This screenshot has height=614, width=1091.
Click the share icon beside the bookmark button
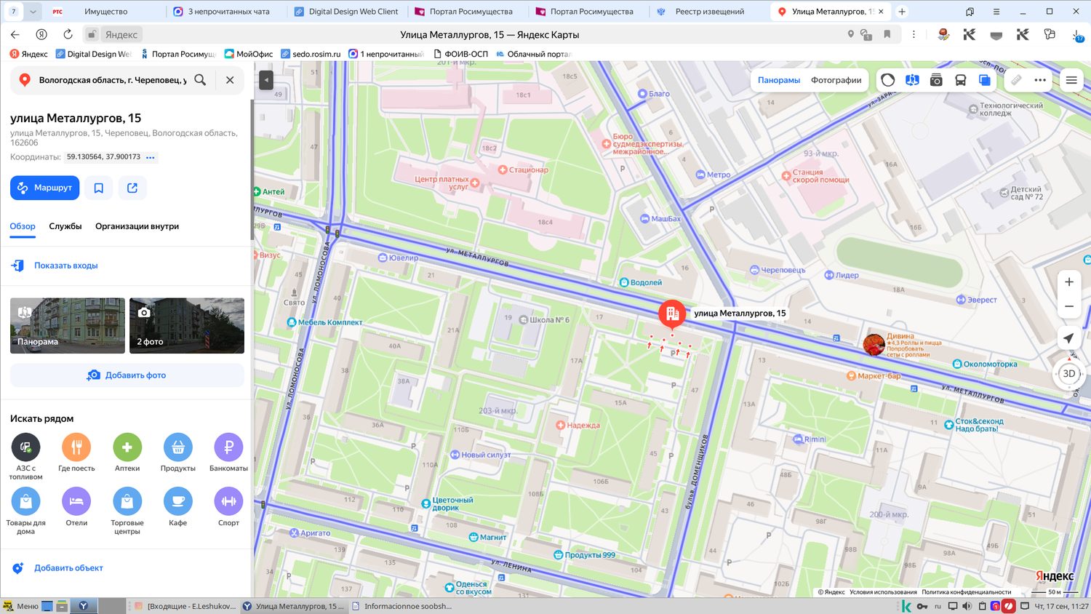[132, 188]
